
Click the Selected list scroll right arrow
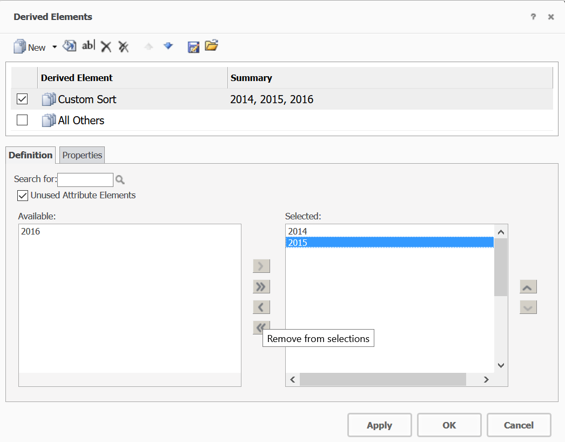point(487,380)
